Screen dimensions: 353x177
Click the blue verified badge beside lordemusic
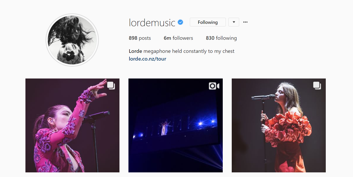pyautogui.click(x=181, y=22)
